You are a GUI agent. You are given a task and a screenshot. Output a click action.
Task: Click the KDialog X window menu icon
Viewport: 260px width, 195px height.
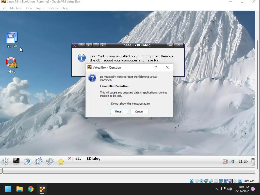75,45
